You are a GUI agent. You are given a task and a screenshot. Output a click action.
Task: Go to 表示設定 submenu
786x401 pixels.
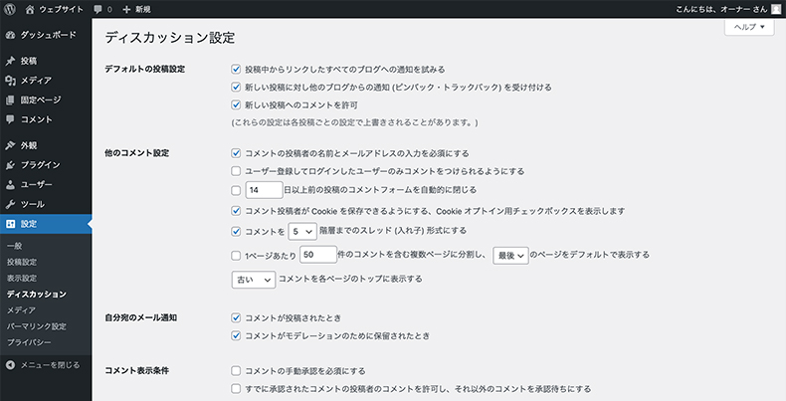22,279
